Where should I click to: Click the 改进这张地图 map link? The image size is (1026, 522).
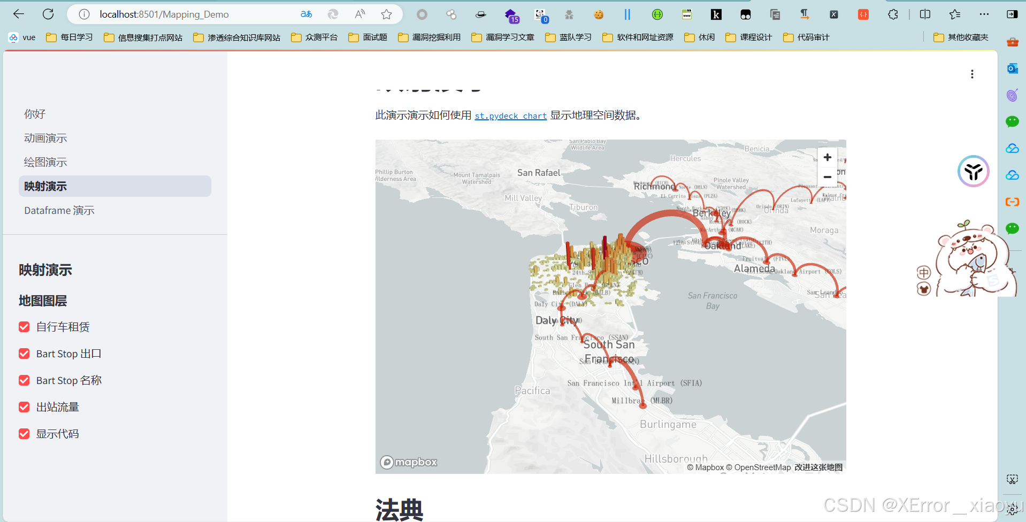pyautogui.click(x=817, y=467)
